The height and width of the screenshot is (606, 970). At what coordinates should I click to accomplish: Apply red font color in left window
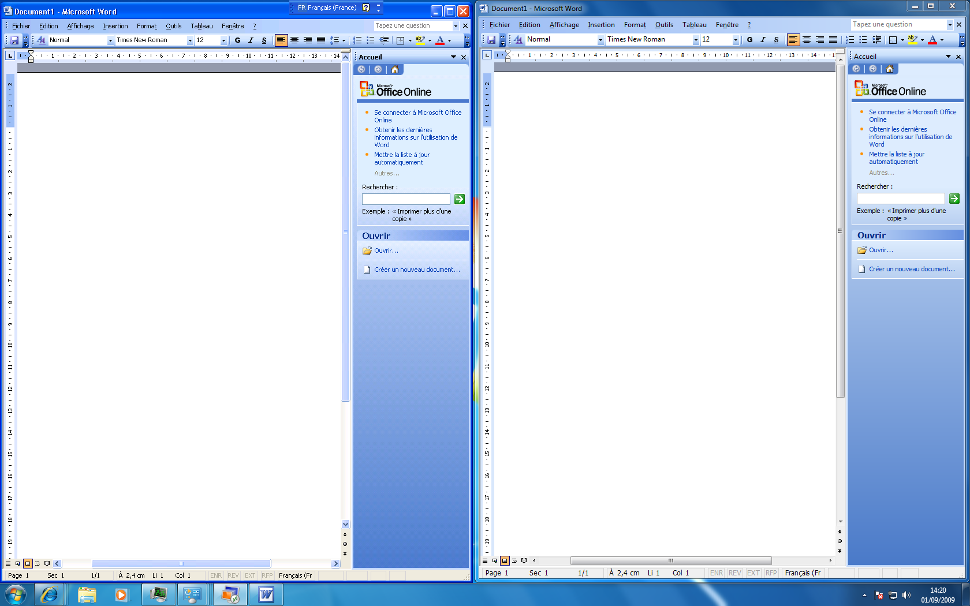[440, 40]
